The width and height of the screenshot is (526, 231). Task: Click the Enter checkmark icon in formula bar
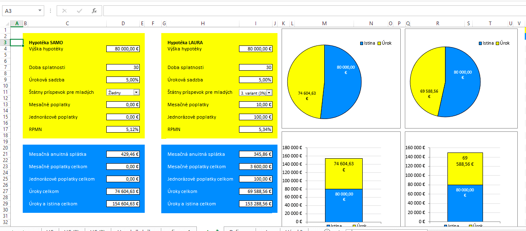[79, 11]
